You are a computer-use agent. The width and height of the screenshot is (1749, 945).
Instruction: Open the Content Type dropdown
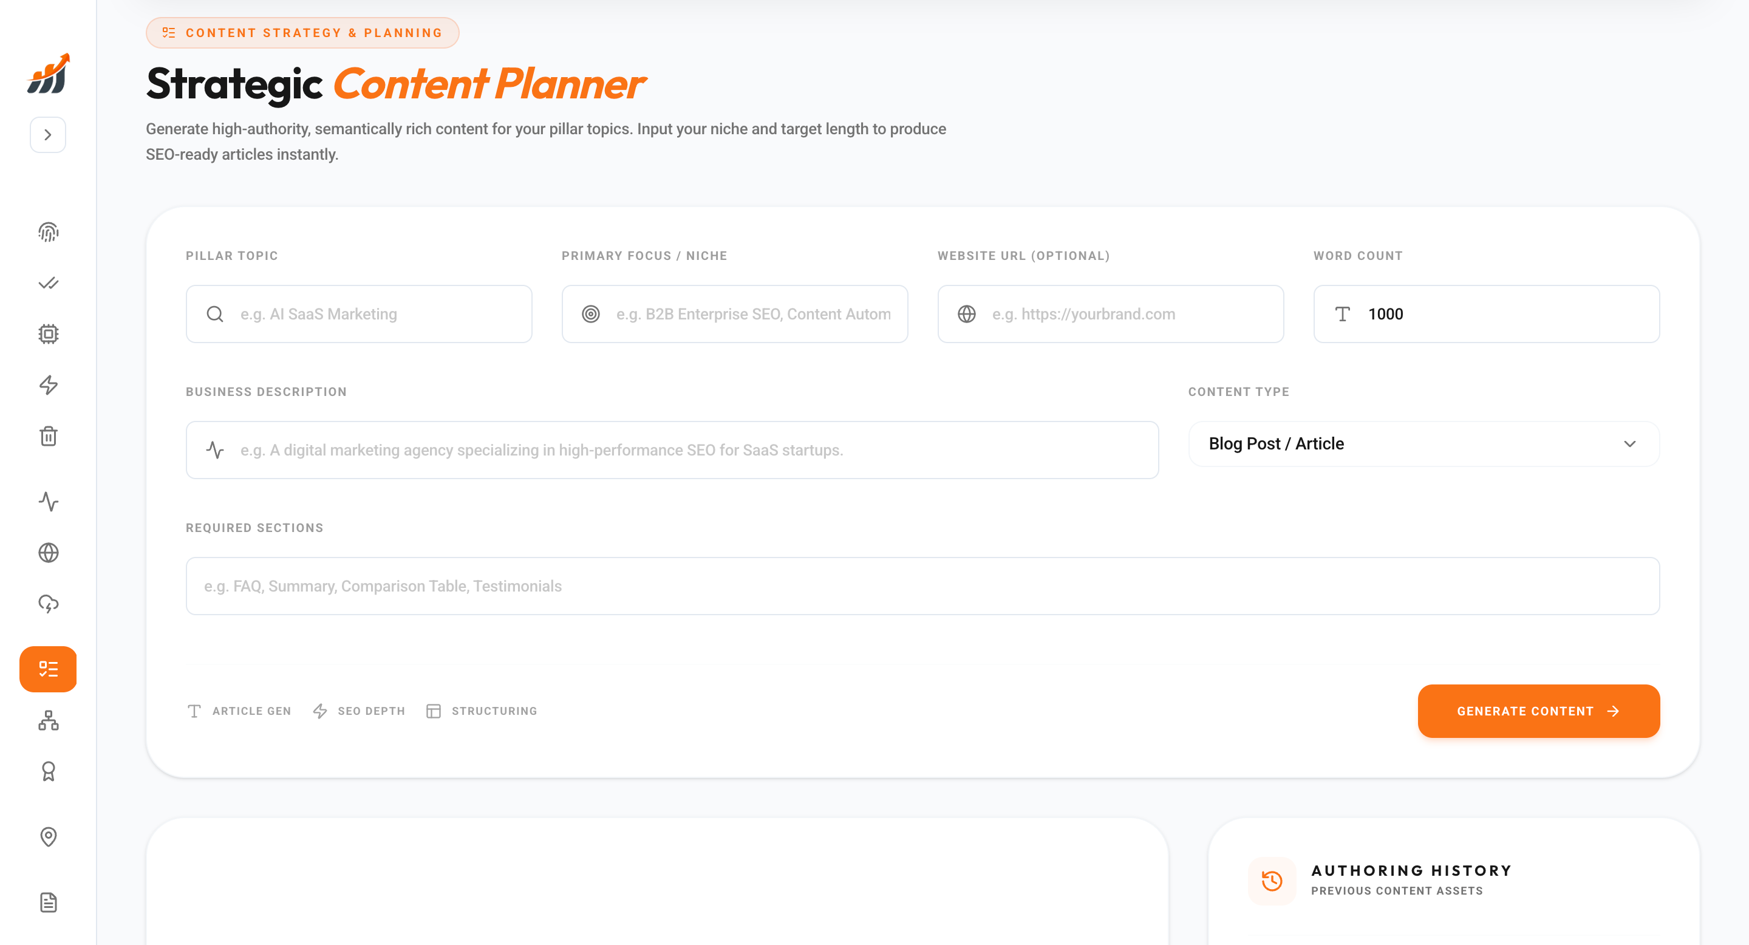(1423, 443)
